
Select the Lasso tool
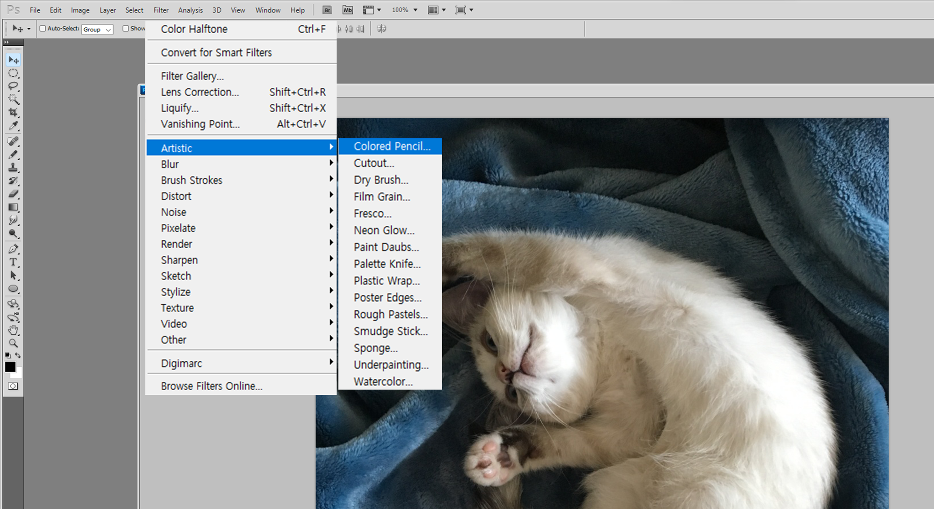tap(13, 86)
